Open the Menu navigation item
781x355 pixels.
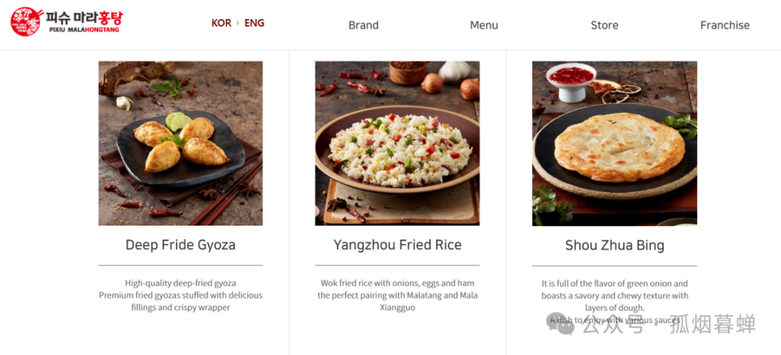(484, 25)
